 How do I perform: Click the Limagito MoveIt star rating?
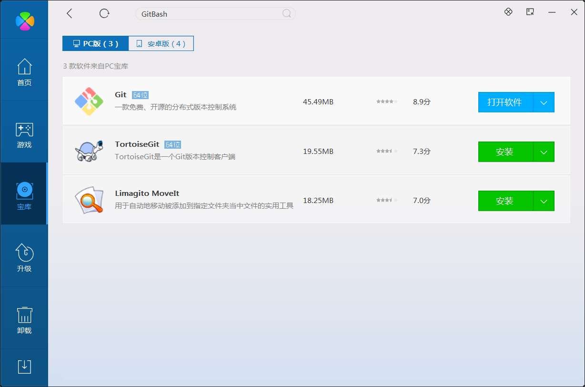click(387, 200)
